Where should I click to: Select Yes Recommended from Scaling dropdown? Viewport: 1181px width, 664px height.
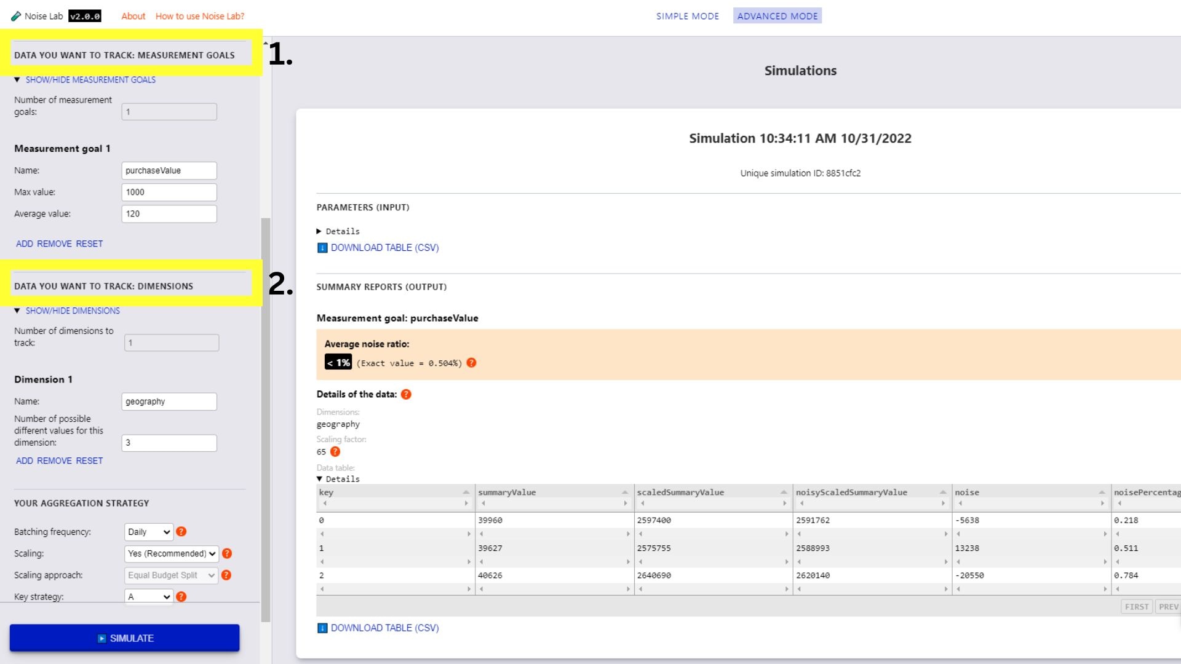point(170,553)
